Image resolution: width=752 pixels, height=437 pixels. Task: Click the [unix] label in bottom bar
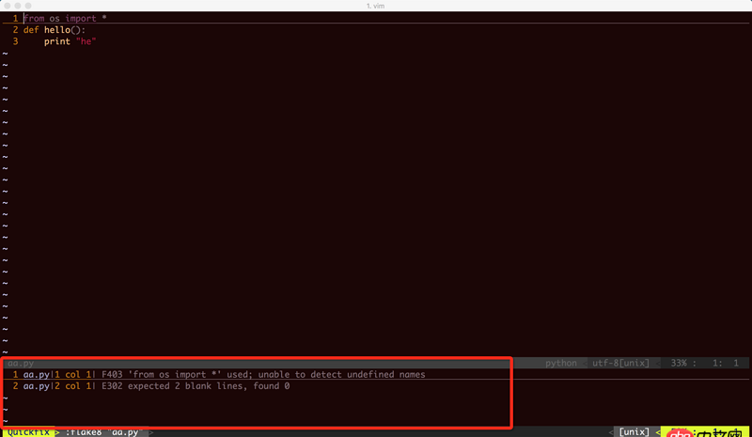(634, 431)
